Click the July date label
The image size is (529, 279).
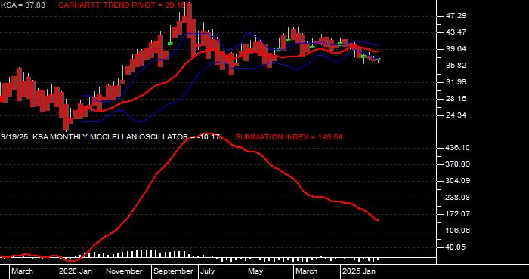click(208, 271)
